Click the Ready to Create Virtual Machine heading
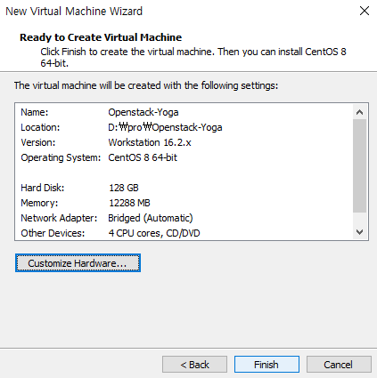The width and height of the screenshot is (377, 378). [101, 37]
